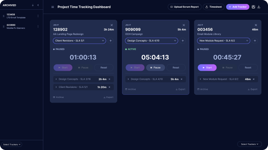Remove Design Concepts SLA 4/10 log entry
This screenshot has width=268, height=150.
point(181,79)
